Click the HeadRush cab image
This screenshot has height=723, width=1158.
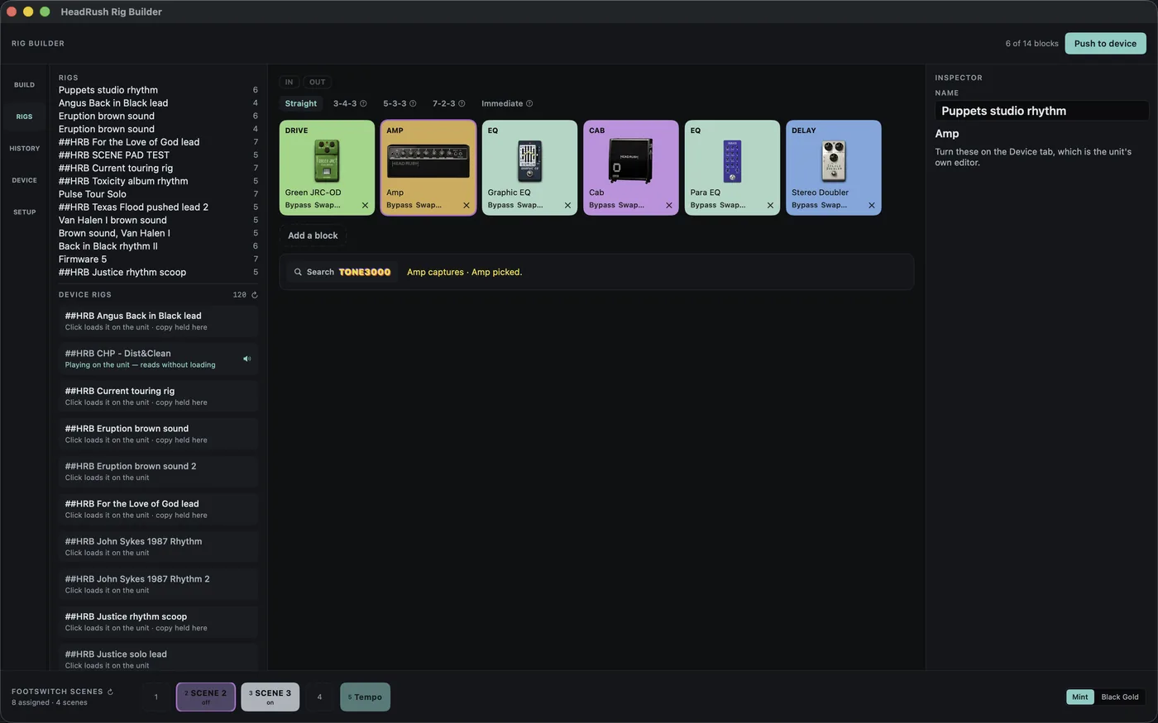[631, 160]
